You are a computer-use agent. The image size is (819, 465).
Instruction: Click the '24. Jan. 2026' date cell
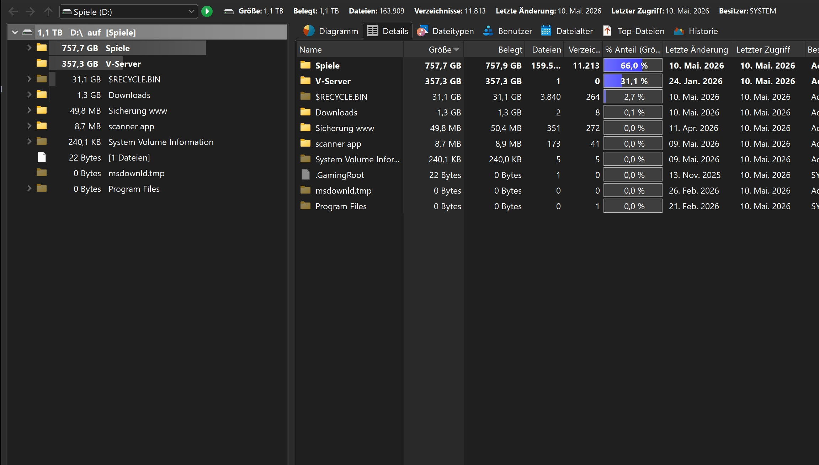pyautogui.click(x=696, y=81)
